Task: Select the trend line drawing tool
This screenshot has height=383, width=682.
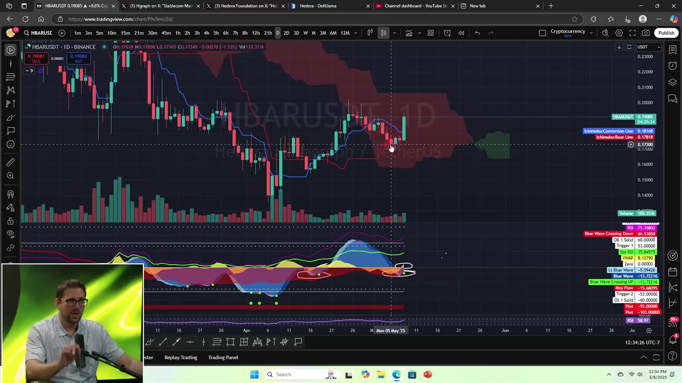Action: [11, 63]
